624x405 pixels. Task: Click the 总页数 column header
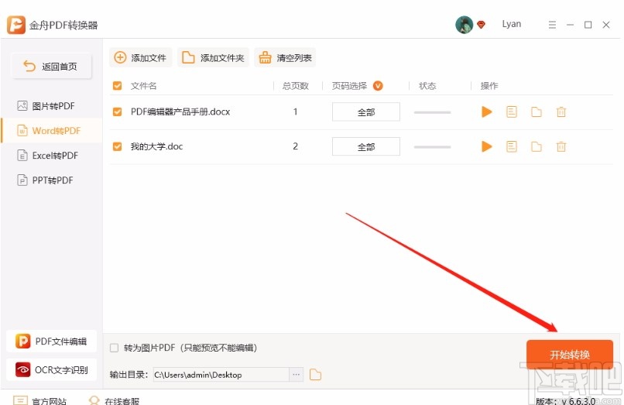[295, 86]
